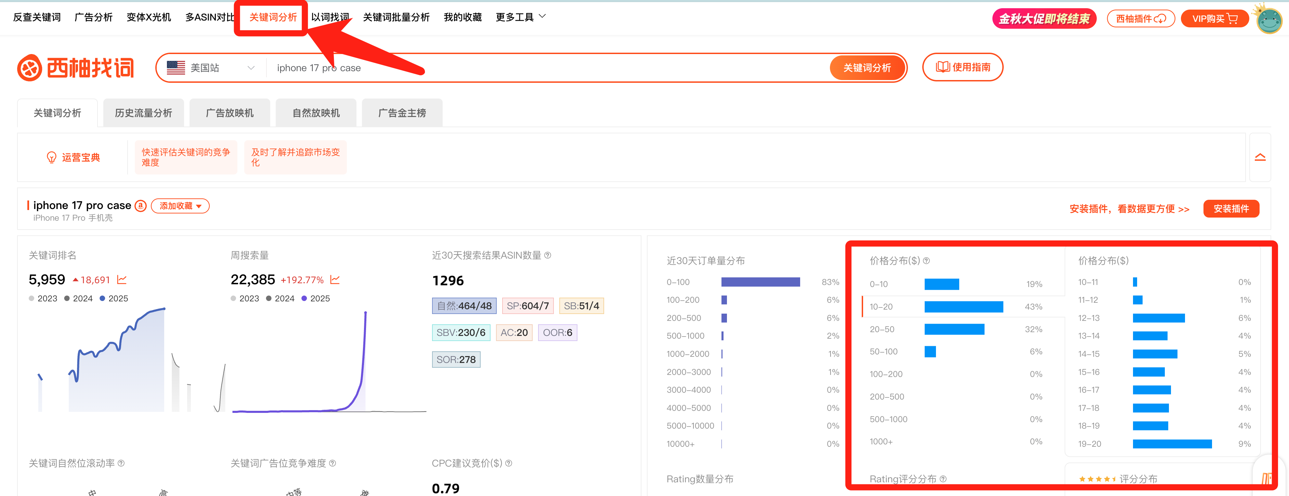Viewport: 1289px width, 496px height.
Task: Expand the 更多工具 menu
Action: (520, 17)
